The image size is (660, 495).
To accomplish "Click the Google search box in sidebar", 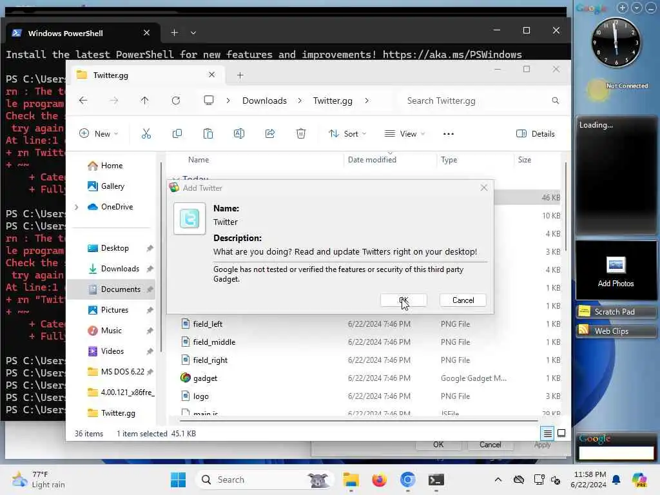I will coord(616,453).
